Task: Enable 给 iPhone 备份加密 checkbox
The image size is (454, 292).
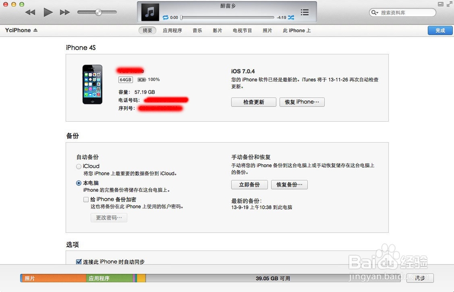Action: click(x=86, y=199)
